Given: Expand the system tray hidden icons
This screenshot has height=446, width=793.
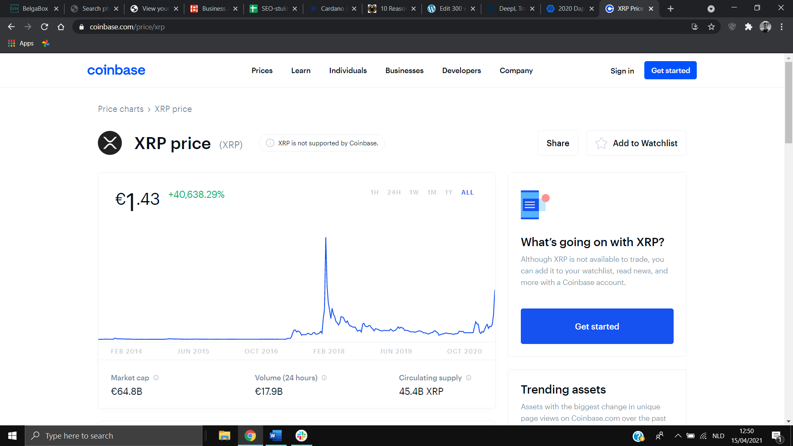Looking at the screenshot, I should 678,436.
